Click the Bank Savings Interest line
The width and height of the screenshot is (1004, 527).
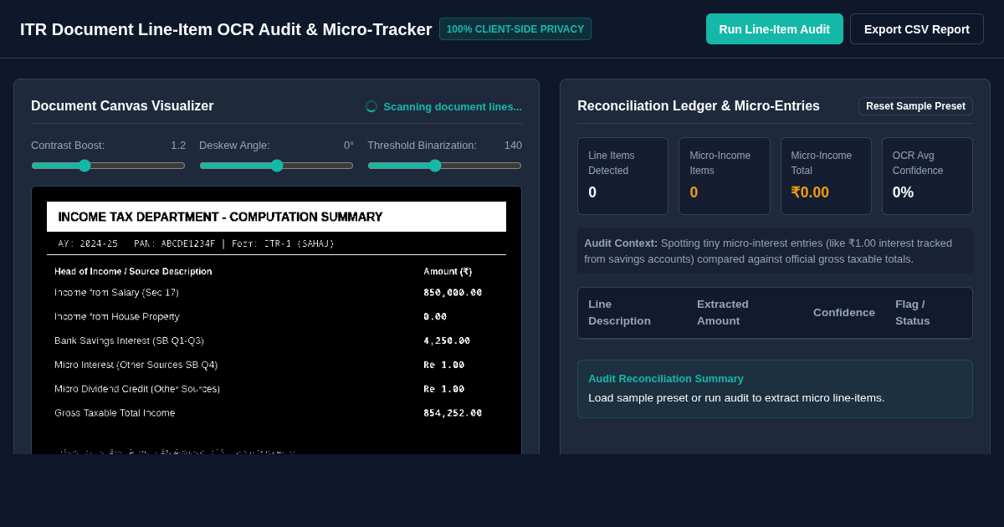[x=129, y=341]
